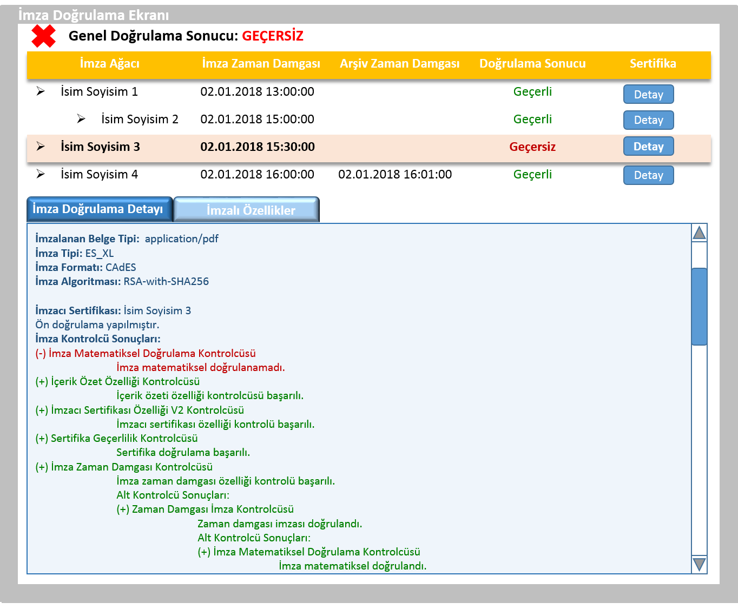Click the red İmza Matematiksel Doğrulama Kontrolcüsü line
This screenshot has width=738, height=609.
146,354
